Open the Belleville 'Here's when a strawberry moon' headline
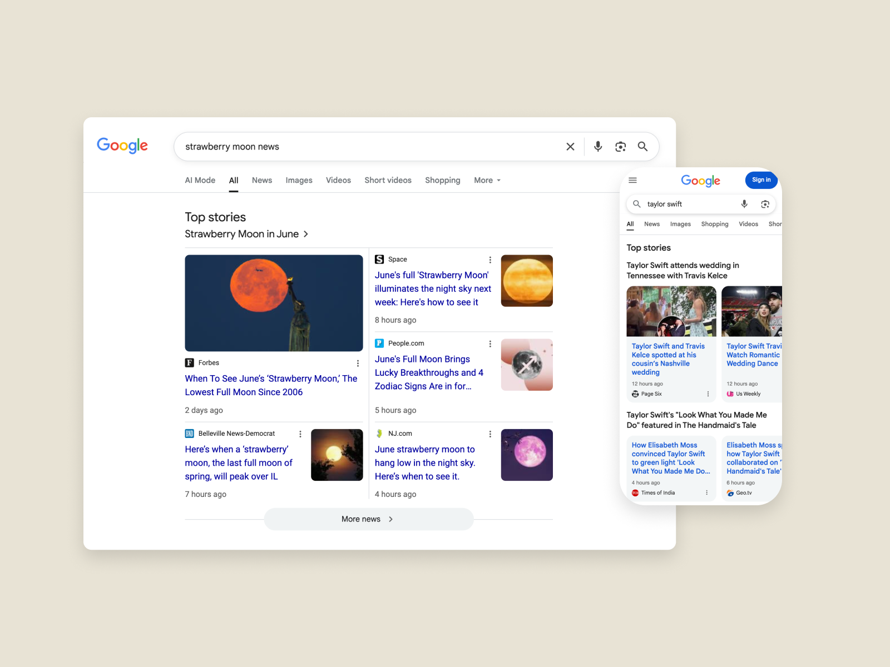This screenshot has width=890, height=667. point(239,463)
